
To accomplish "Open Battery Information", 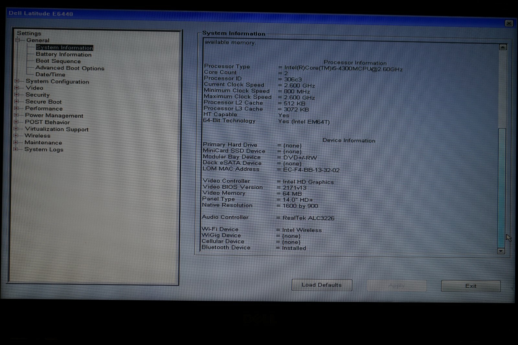I will (63, 54).
